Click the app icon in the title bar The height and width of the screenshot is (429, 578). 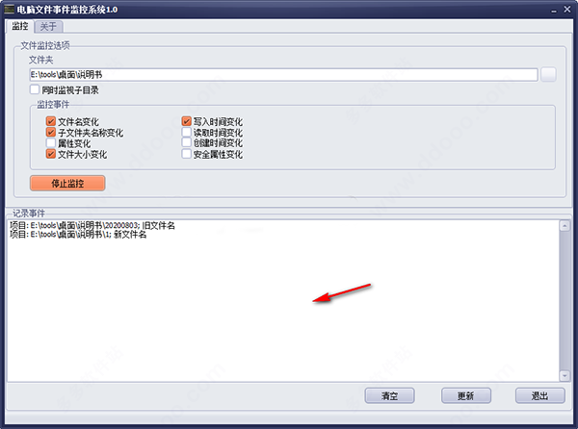(x=9, y=9)
